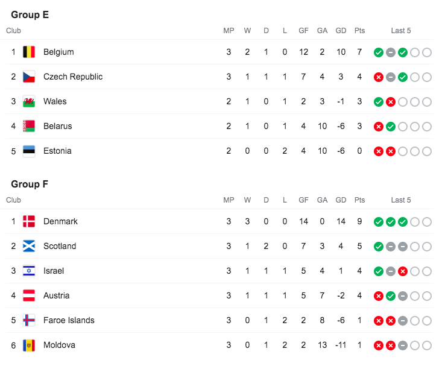Click the Faroe Islands flag icon
The image size is (445, 369).
pyautogui.click(x=29, y=320)
